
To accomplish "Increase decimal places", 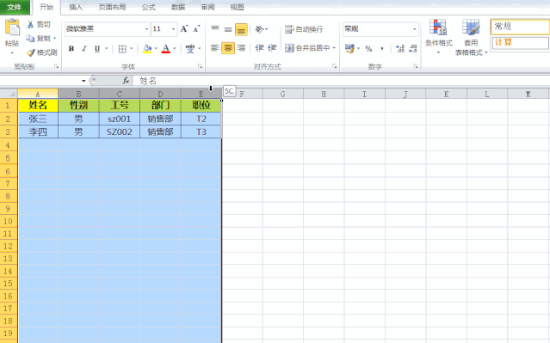I will click(x=400, y=49).
